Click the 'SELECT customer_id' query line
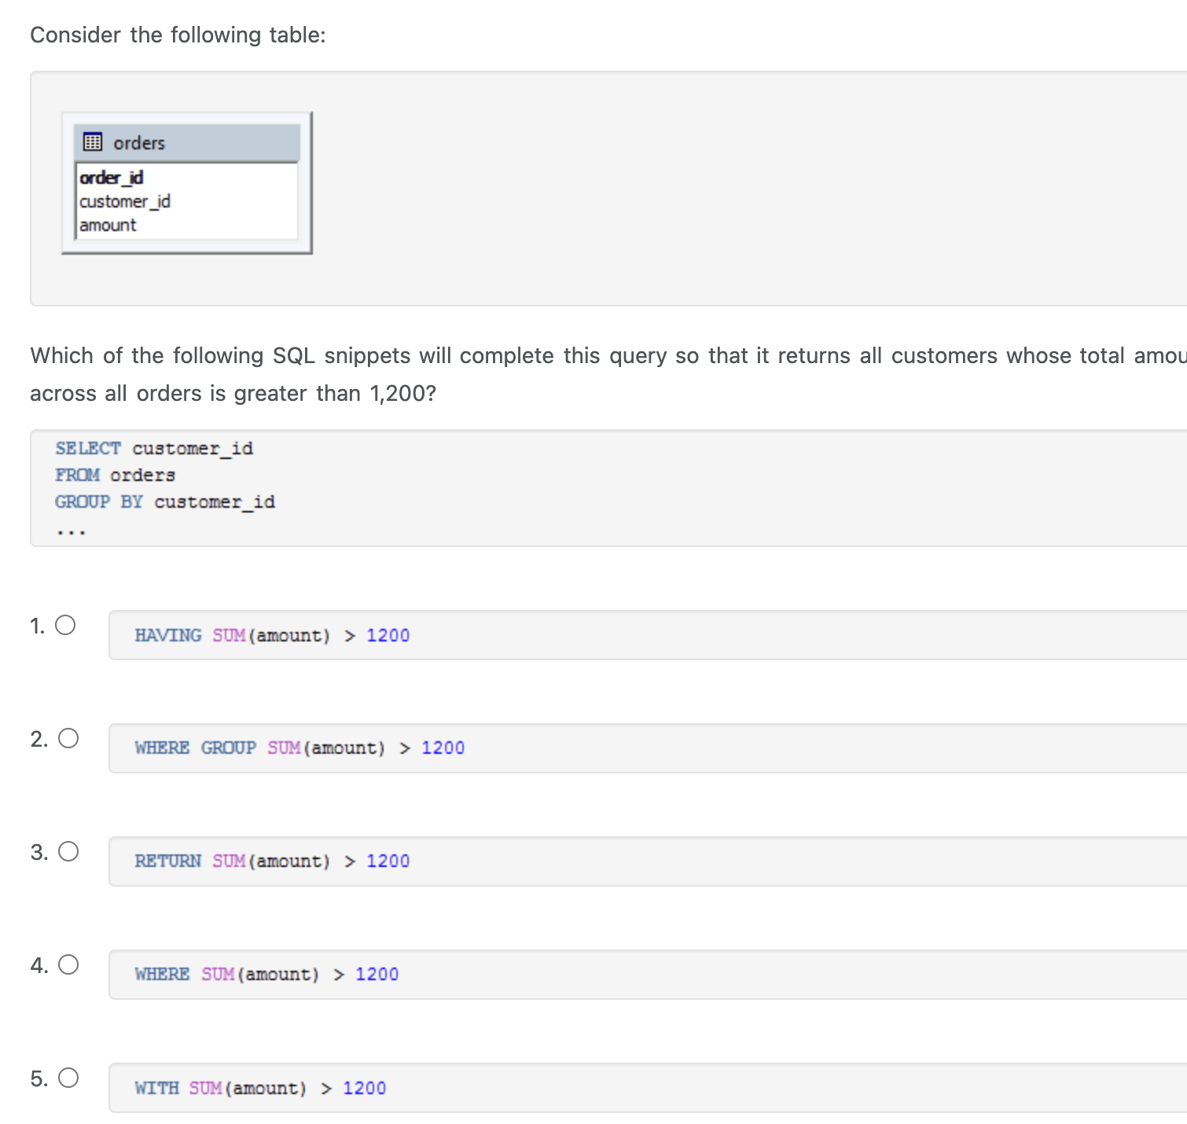The width and height of the screenshot is (1187, 1124). point(154,448)
